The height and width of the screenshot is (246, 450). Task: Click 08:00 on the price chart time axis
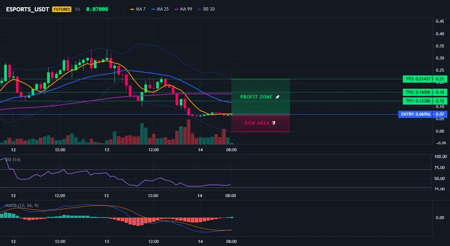231,150
